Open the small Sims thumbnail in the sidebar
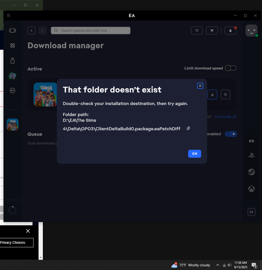Viewport: 262px width, 270px height. click(13, 76)
